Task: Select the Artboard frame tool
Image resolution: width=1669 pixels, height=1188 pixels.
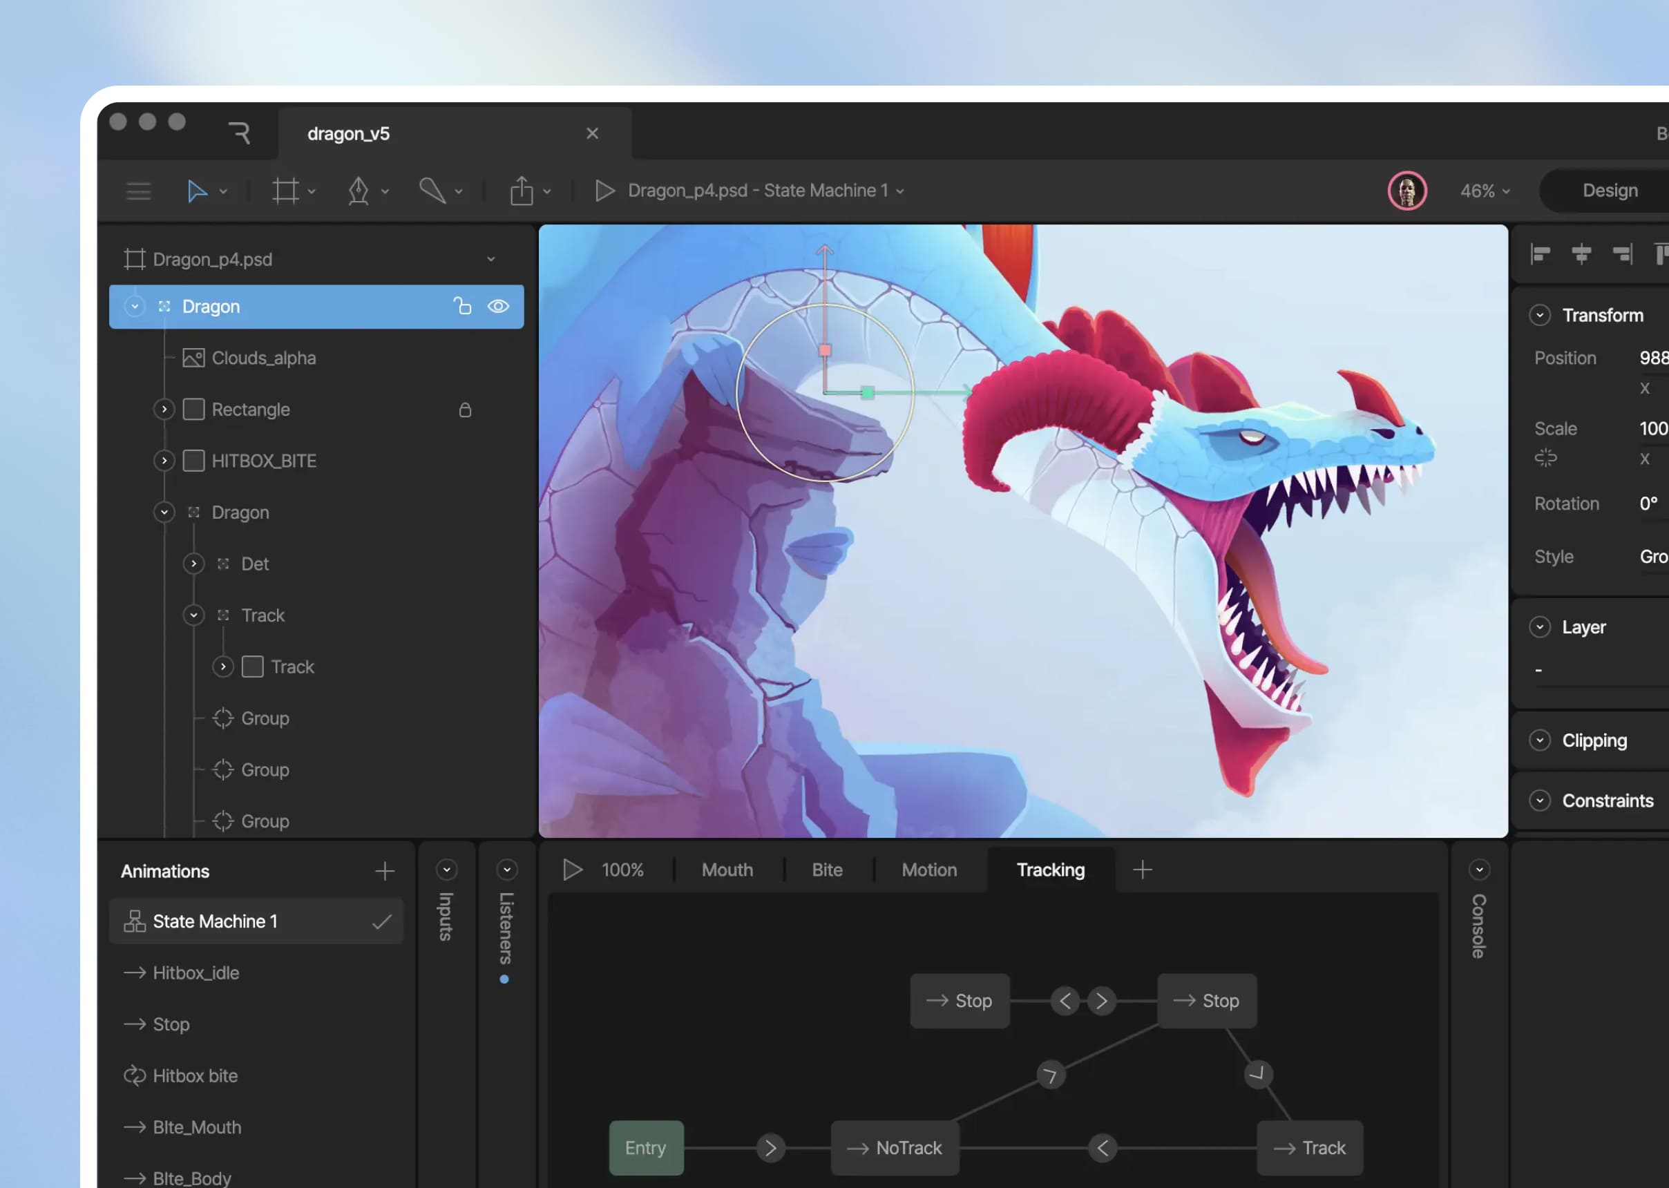Action: (285, 191)
